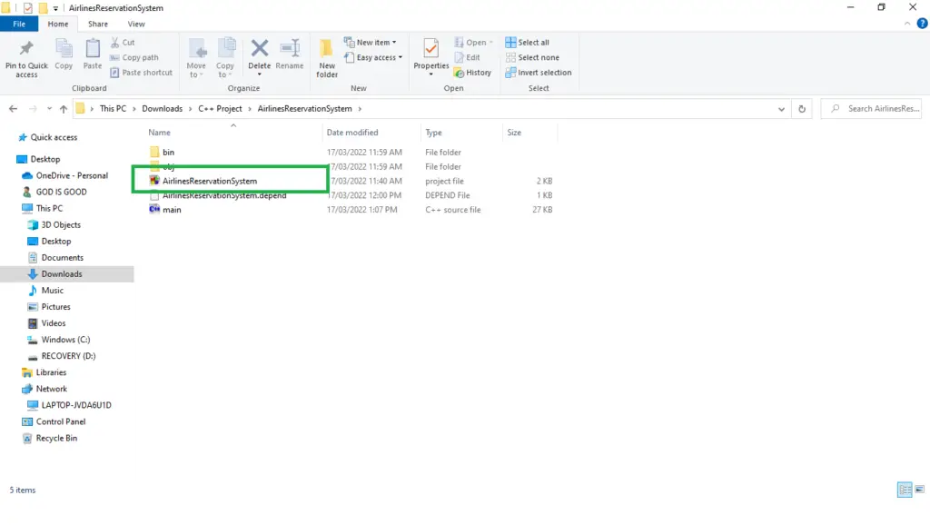930x525 pixels.
Task: Open Properties from the ribbon
Action: (x=431, y=52)
